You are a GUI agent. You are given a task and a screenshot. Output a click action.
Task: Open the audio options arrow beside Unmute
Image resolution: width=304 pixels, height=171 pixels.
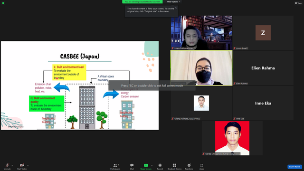point(12,165)
